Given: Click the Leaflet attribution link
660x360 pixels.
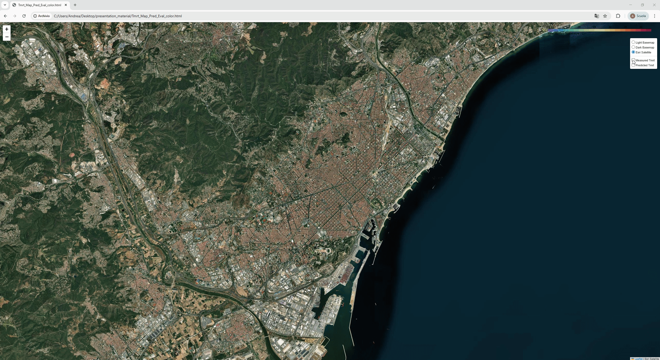Looking at the screenshot, I should click(638, 358).
